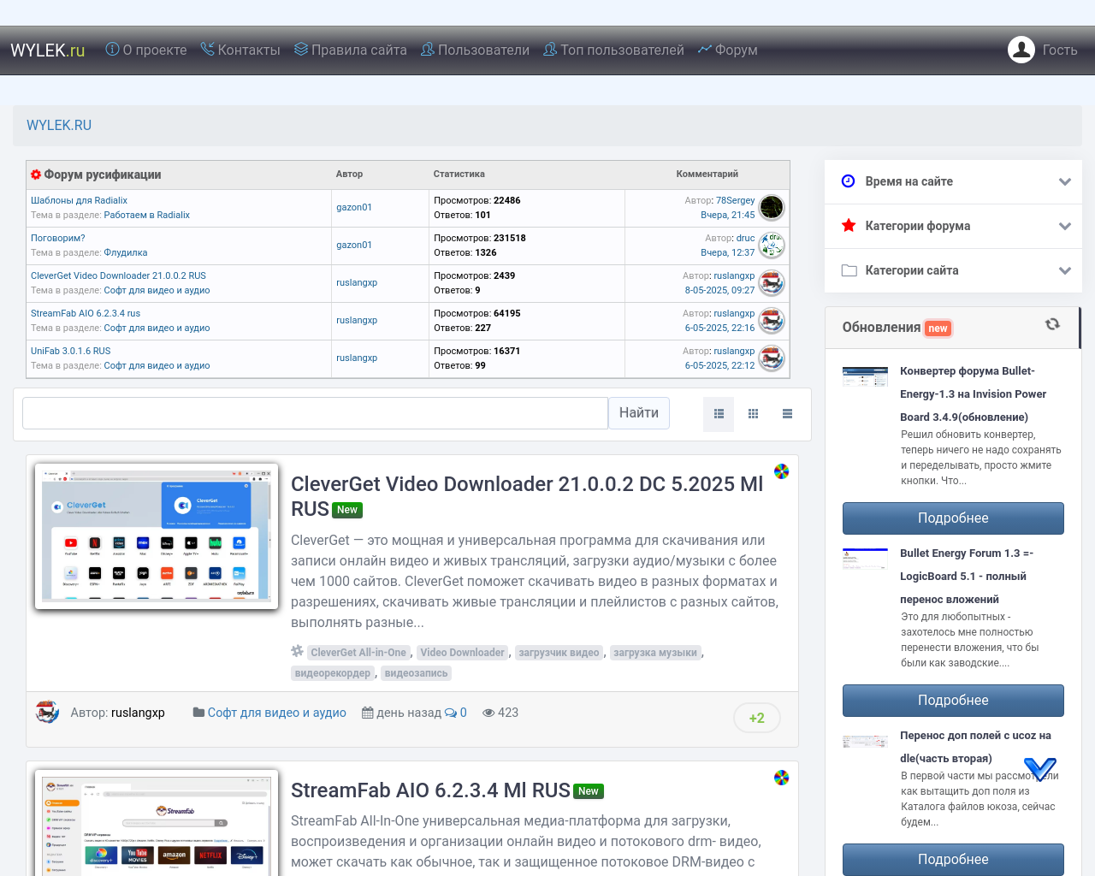
Task: Click into the site search field
Action: point(315,413)
